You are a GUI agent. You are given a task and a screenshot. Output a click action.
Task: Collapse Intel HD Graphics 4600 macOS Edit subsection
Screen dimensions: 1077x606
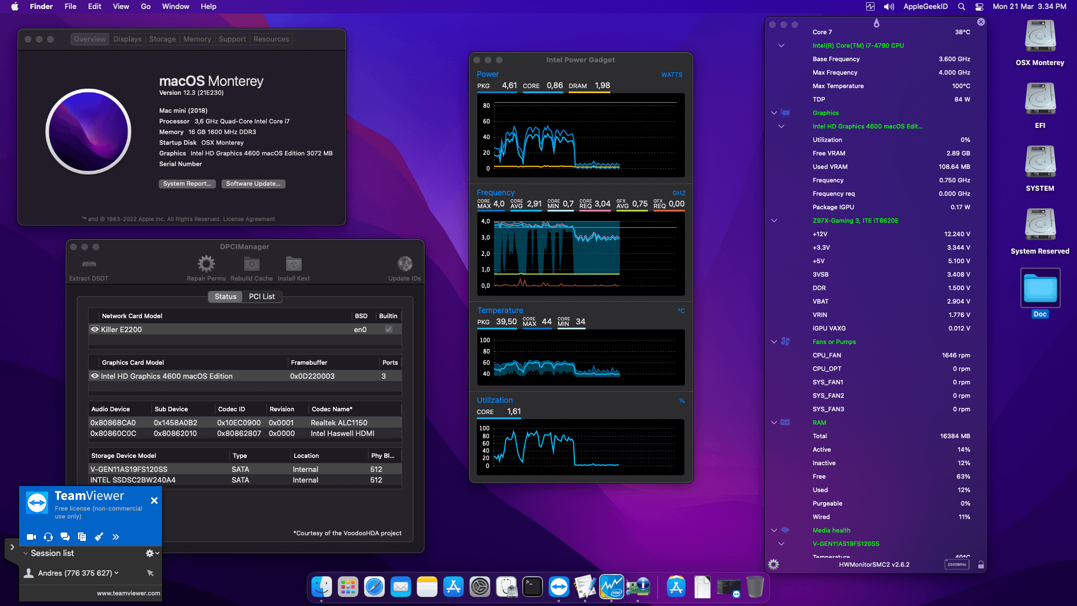pos(781,126)
